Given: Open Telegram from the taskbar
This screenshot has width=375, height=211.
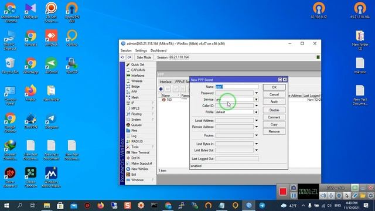Looking at the screenshot, I should coord(262,206).
